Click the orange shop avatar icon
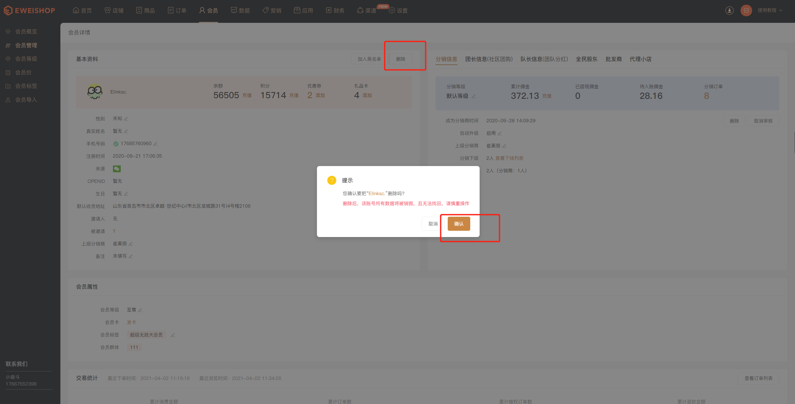795x404 pixels. [x=746, y=10]
